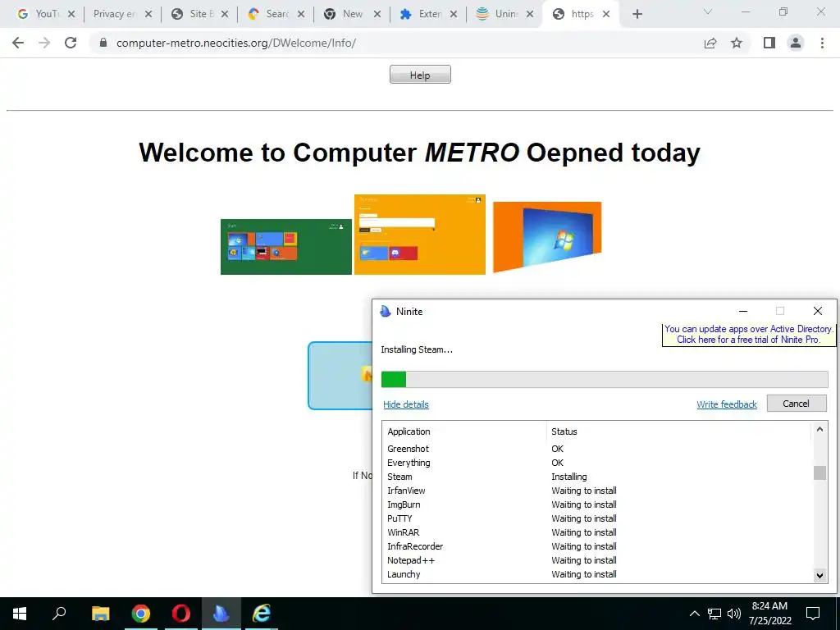840x630 pixels.
Task: Share this page via the share icon
Action: (710, 43)
